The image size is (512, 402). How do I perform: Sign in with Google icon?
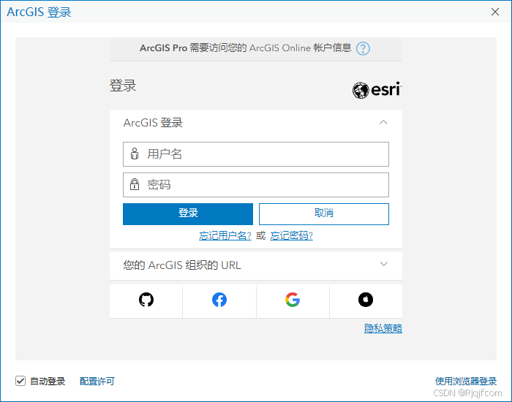(x=293, y=300)
